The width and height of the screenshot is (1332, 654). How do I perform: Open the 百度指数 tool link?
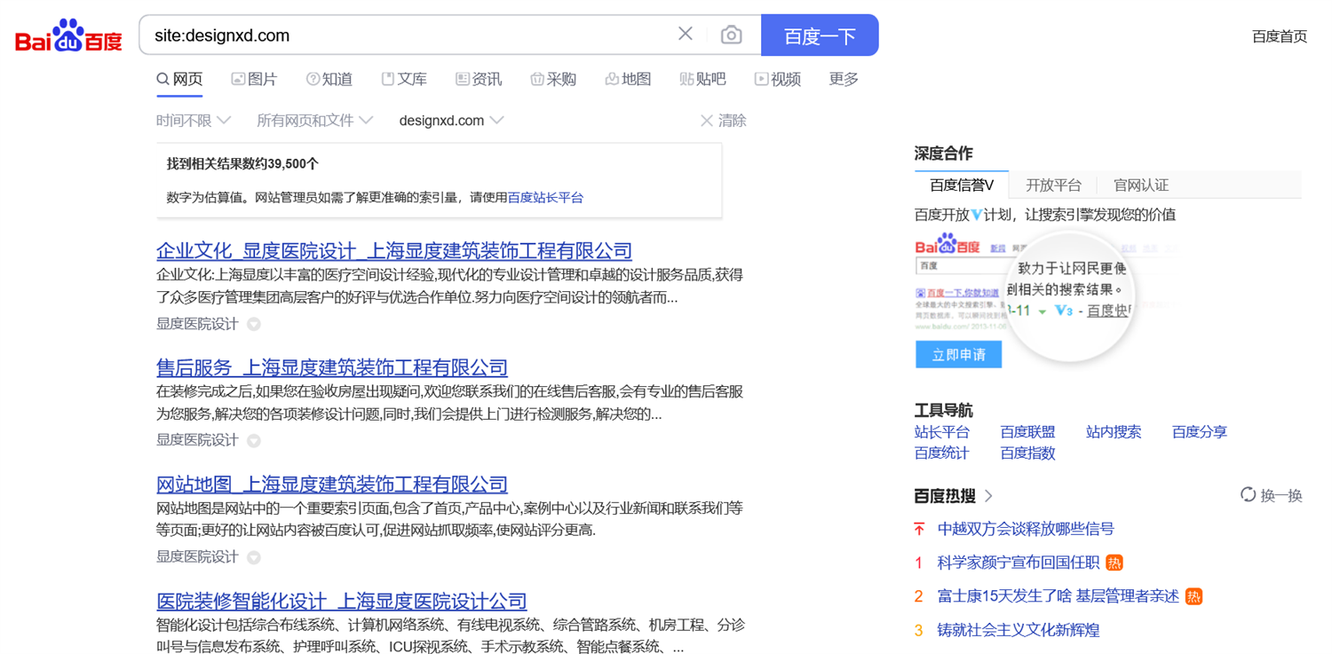point(1027,453)
